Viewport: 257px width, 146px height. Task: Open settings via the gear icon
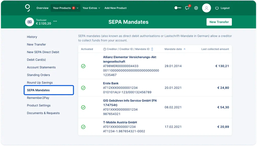pos(196,8)
